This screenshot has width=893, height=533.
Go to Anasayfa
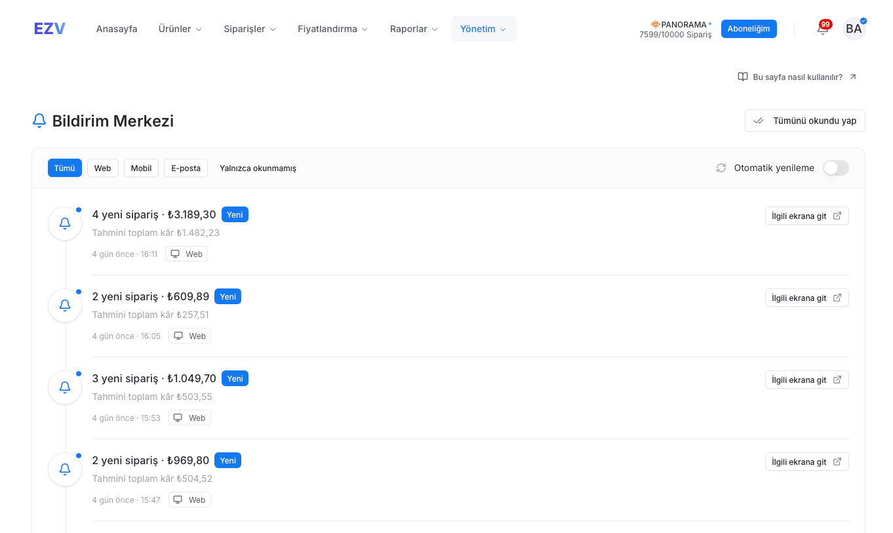[117, 29]
